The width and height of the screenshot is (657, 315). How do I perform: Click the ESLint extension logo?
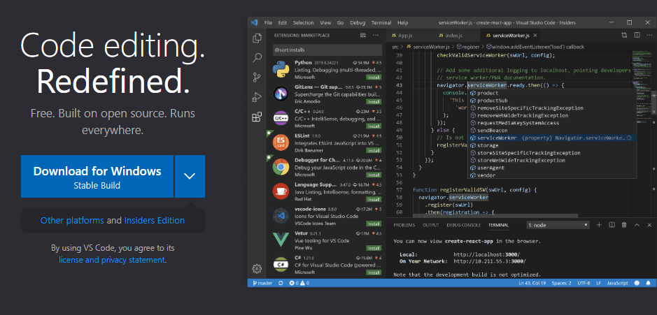[281, 142]
